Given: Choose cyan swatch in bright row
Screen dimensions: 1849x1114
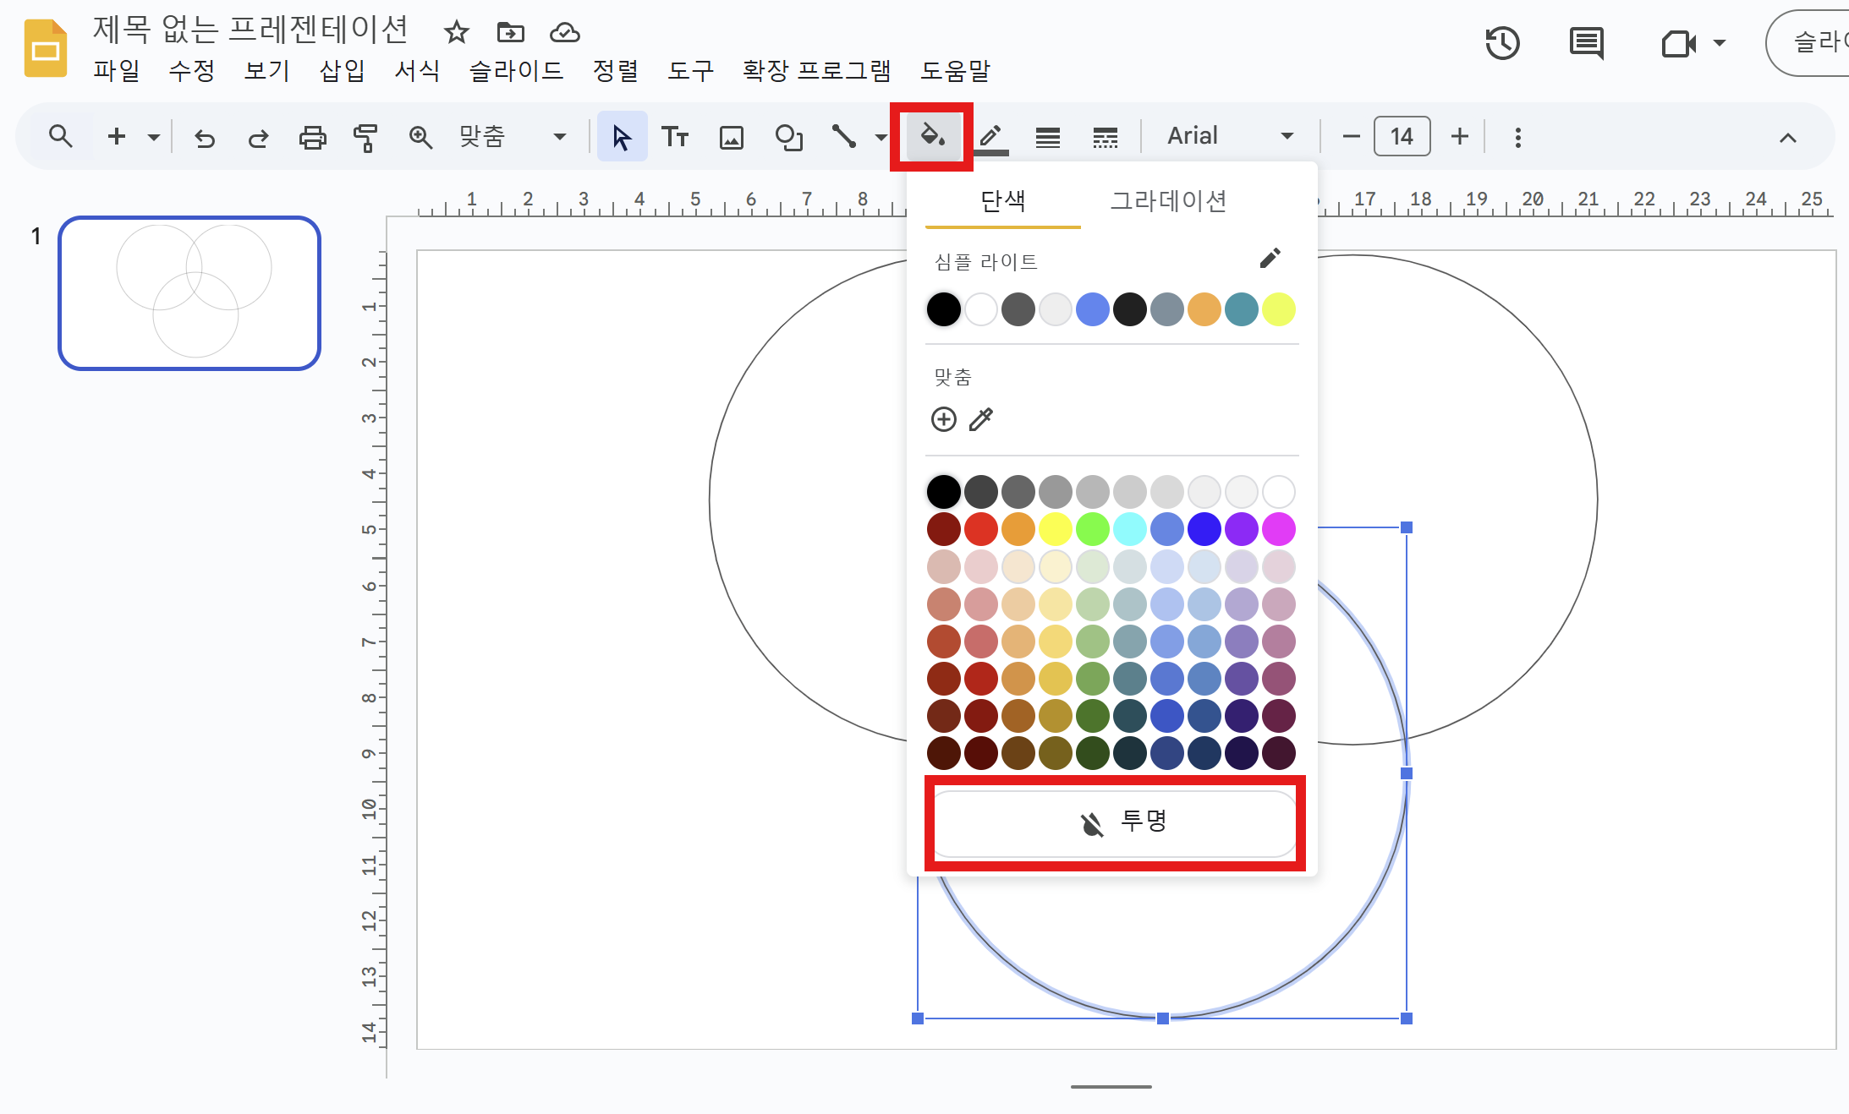Looking at the screenshot, I should (1130, 529).
